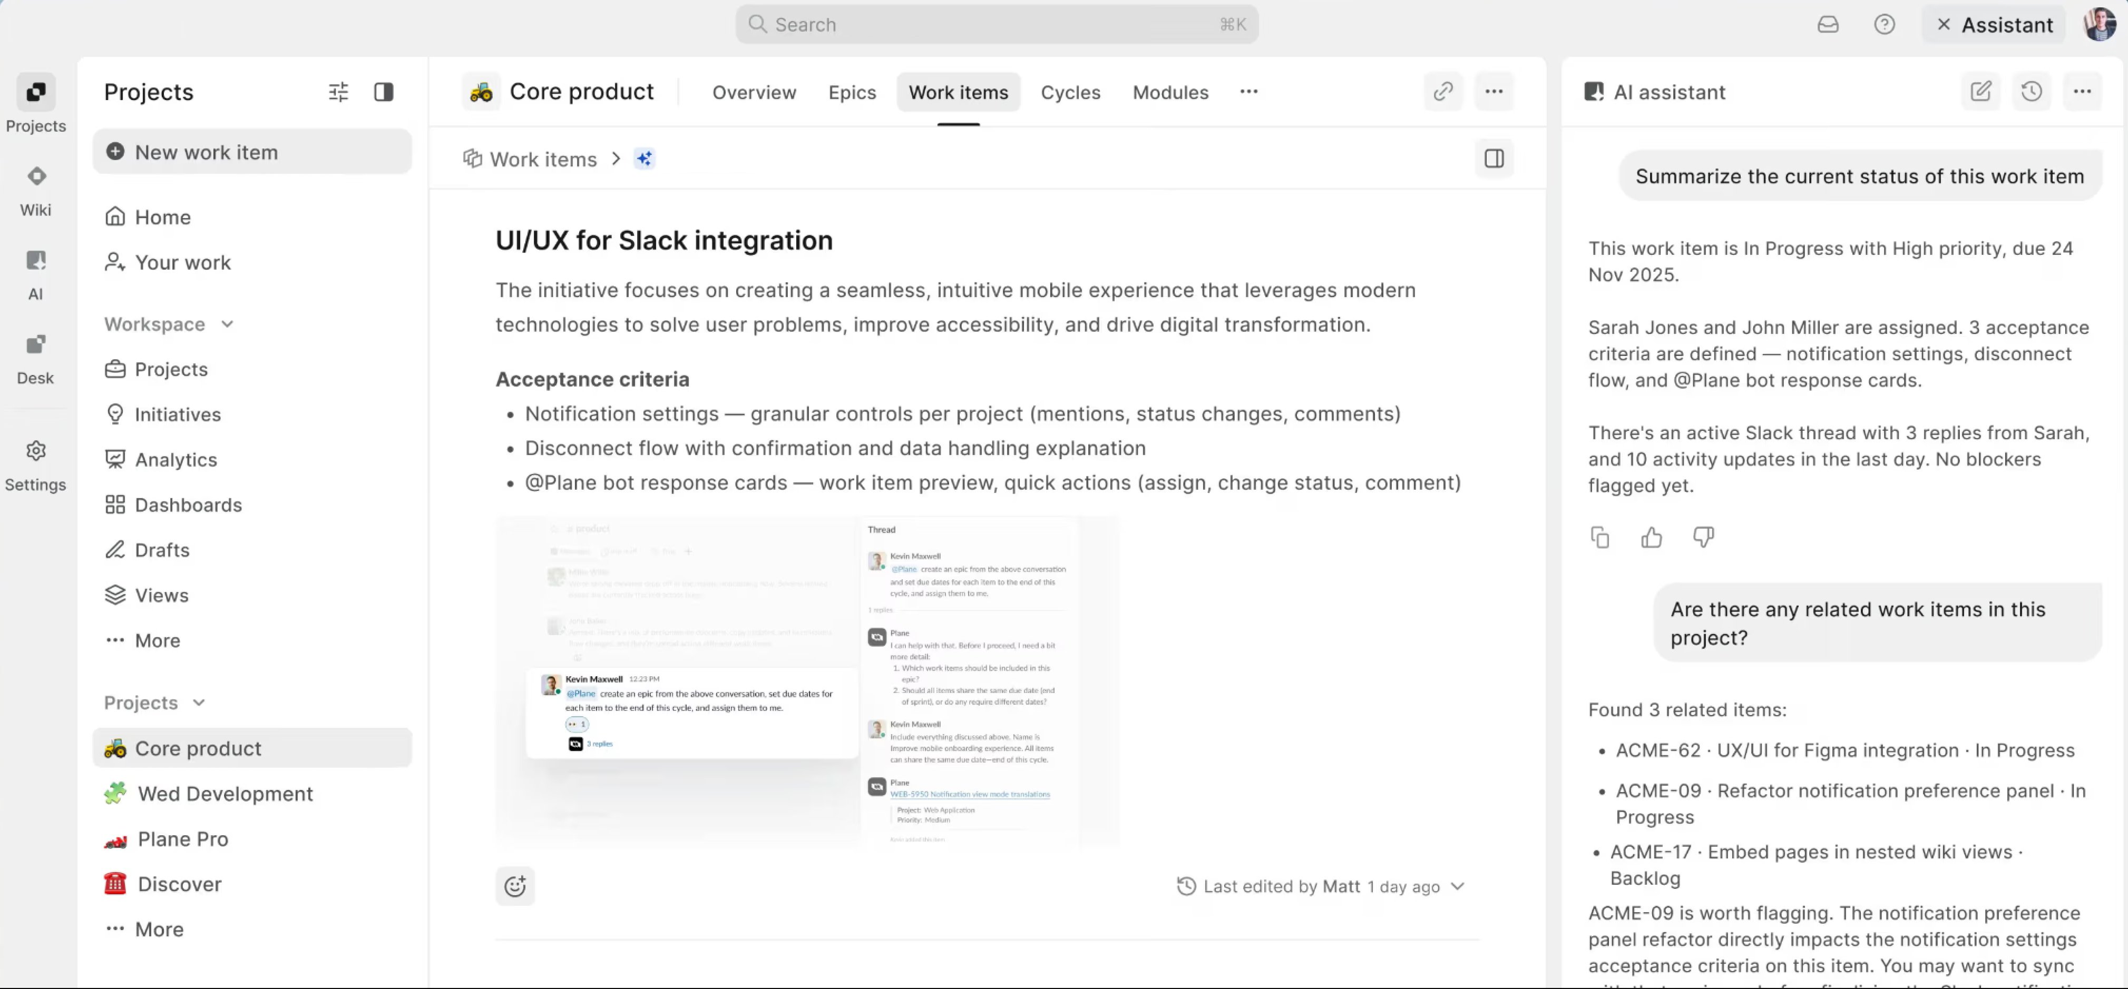Switch to the Cycles tab
Viewport: 2128px width, 989px height.
point(1070,92)
